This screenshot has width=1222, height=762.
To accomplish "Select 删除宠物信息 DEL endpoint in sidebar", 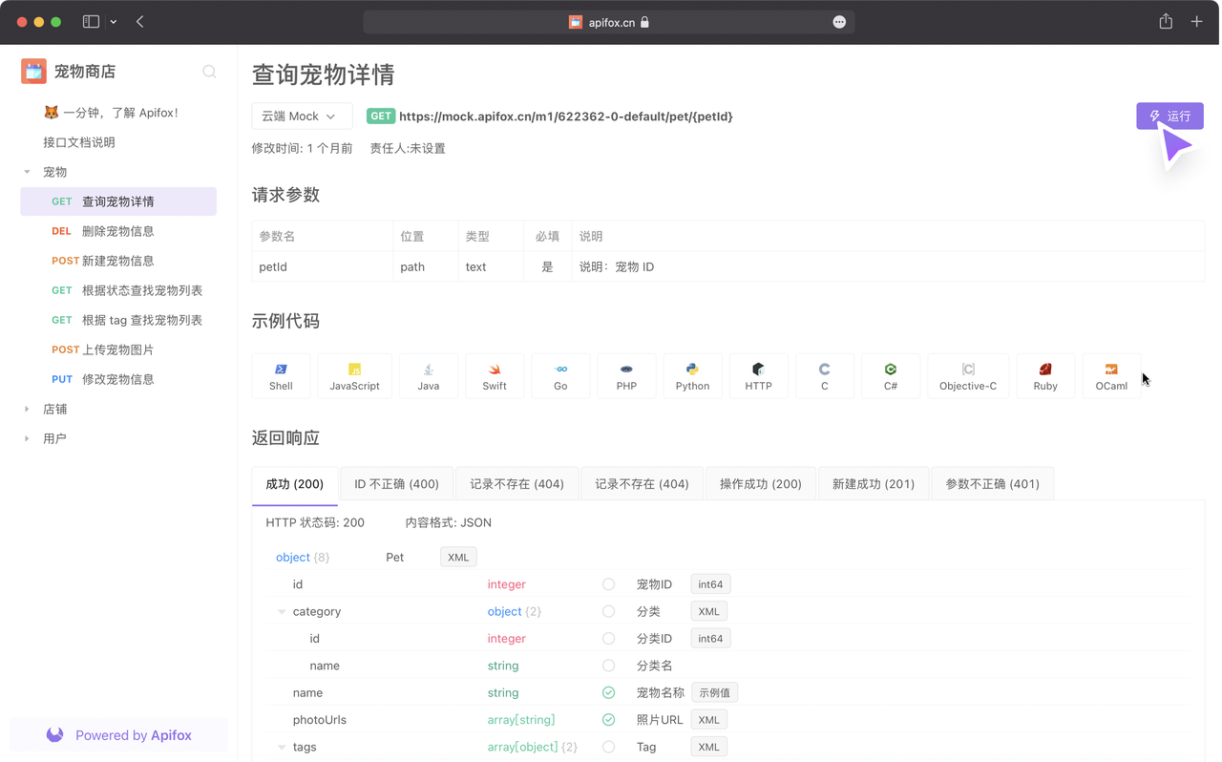I will coord(117,231).
